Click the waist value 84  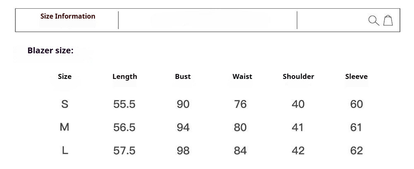pos(240,150)
